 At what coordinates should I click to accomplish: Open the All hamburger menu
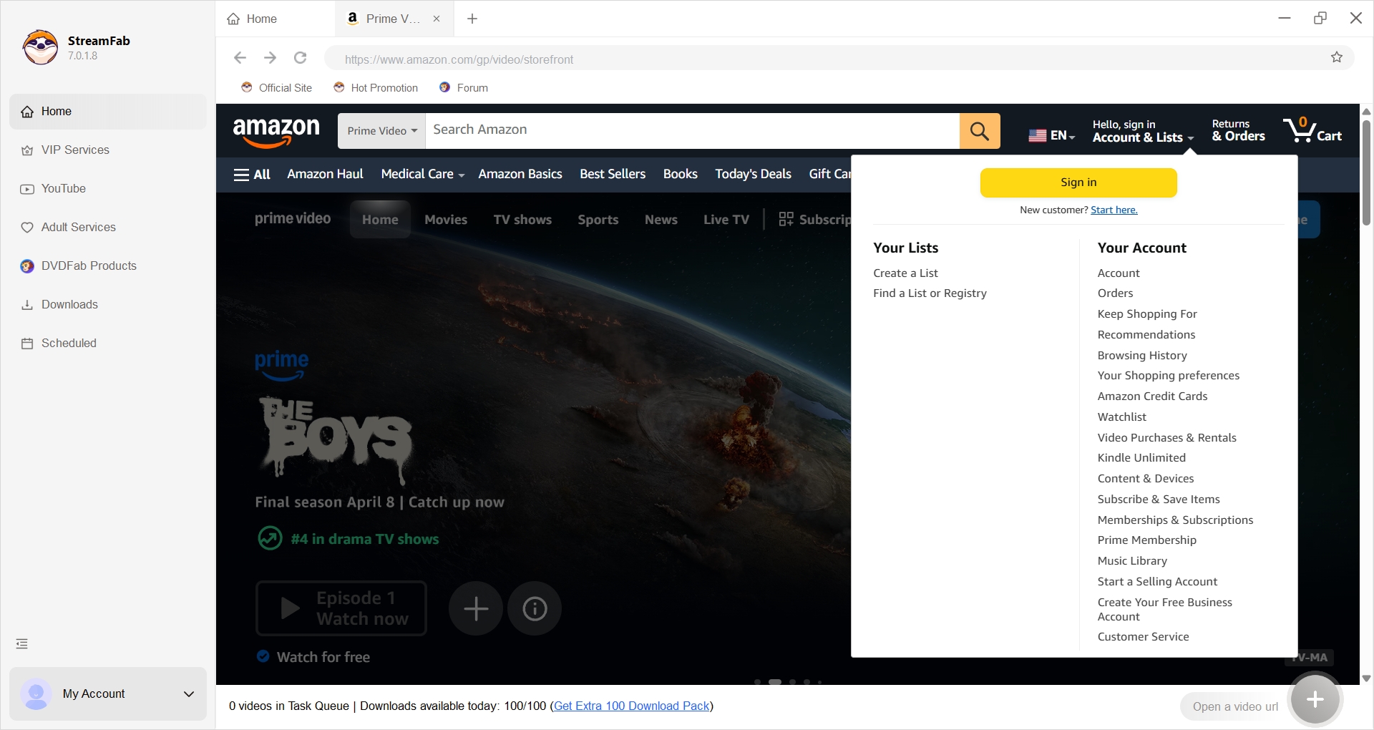[252, 175]
